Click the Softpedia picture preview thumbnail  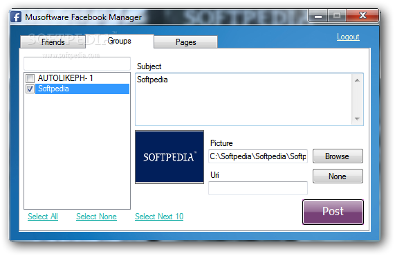tap(169, 157)
